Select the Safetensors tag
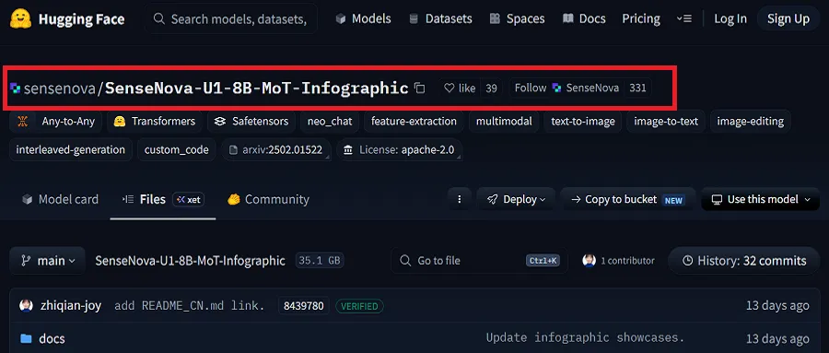The width and height of the screenshot is (829, 353). tap(251, 122)
